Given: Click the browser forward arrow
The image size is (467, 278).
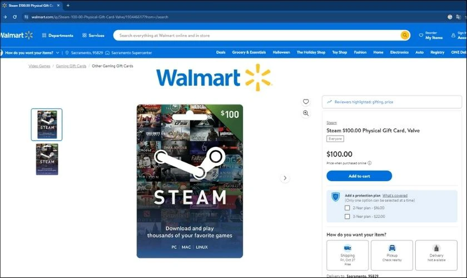Looking at the screenshot, I should tap(5, 17).
